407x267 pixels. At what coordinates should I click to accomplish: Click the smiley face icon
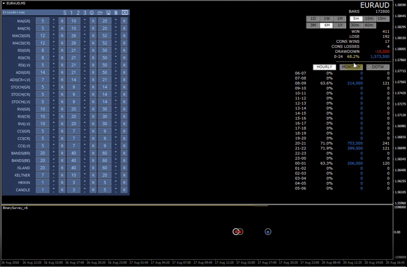point(92,13)
